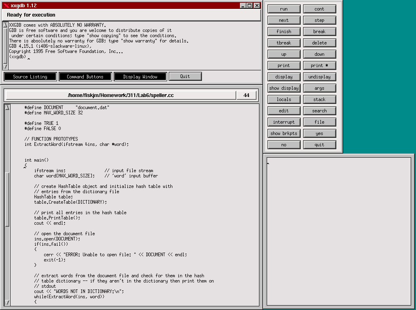The width and height of the screenshot is (416, 310).
Task: Click the search command button
Action: (x=319, y=111)
